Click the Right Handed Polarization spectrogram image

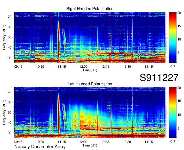point(90,37)
